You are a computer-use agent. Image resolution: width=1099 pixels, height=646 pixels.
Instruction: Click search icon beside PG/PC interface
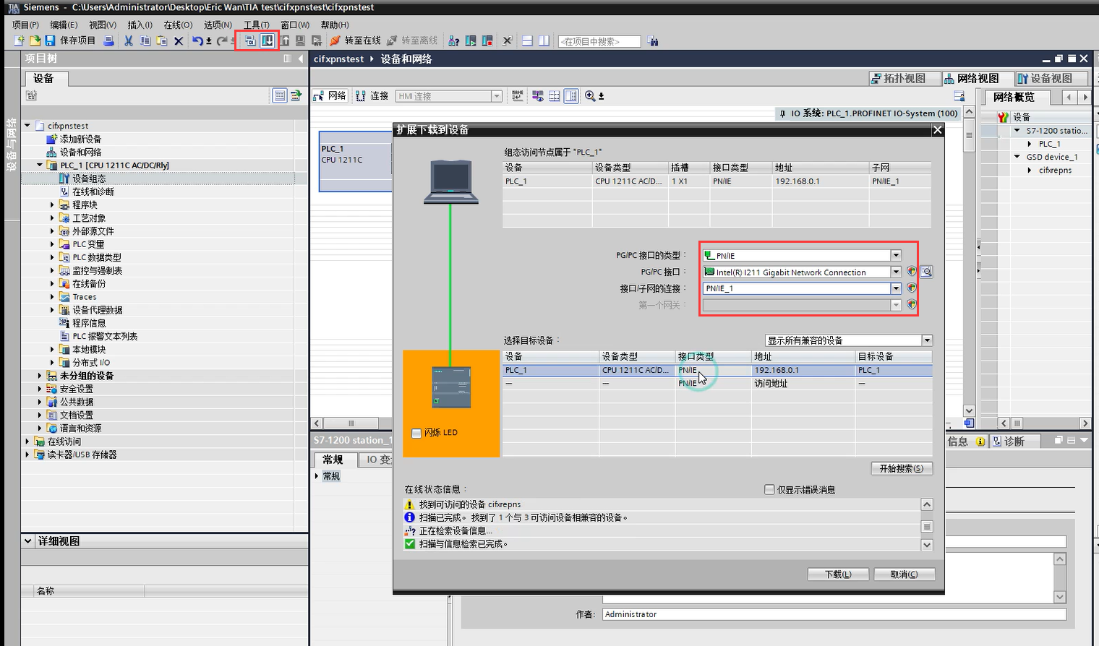pyautogui.click(x=926, y=272)
